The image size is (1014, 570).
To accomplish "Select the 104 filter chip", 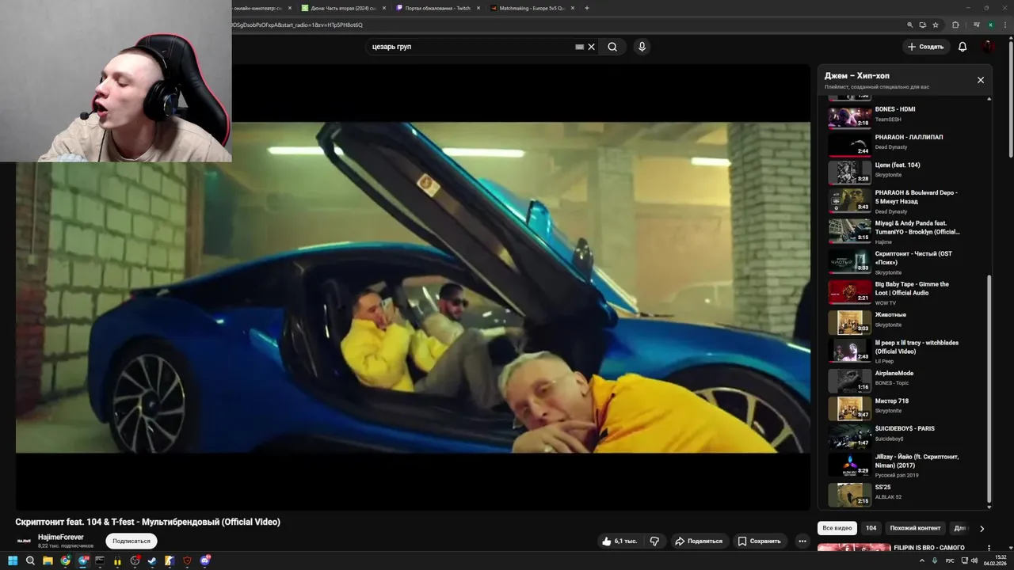I will click(x=871, y=528).
